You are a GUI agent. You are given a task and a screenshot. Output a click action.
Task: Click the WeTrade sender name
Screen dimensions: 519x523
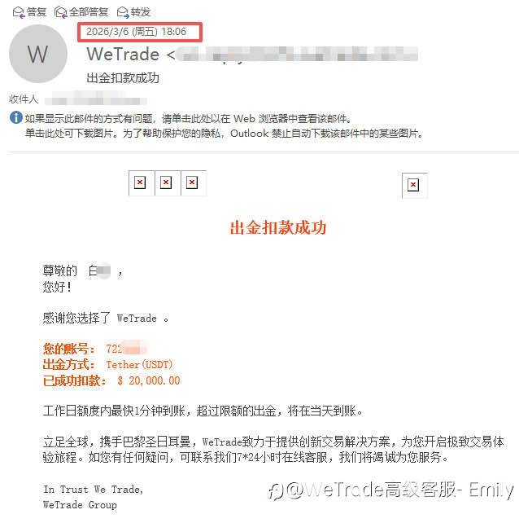(x=123, y=54)
